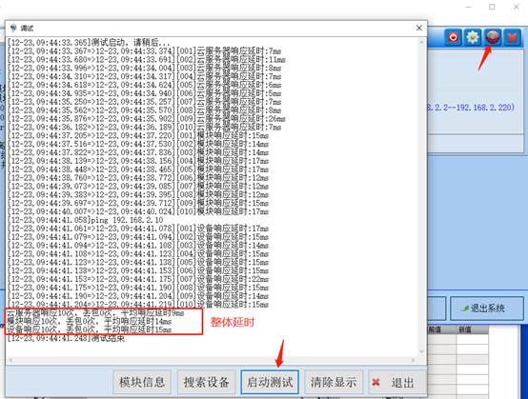The image size is (528, 399).
Task: Select the [001] 模块响应延时 15ms line
Action: [138, 135]
